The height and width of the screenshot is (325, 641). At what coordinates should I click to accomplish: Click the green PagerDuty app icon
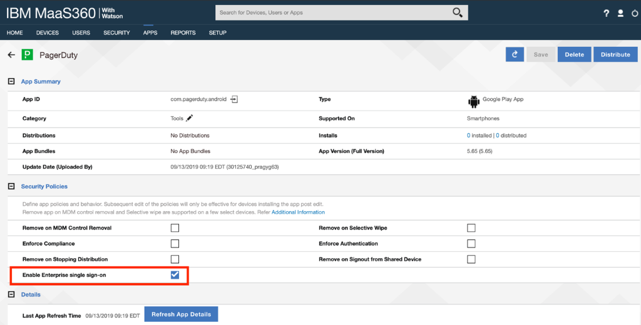[28, 55]
